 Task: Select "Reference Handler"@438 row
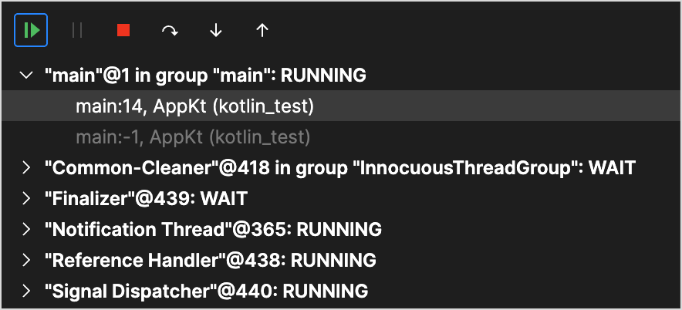[x=211, y=261]
